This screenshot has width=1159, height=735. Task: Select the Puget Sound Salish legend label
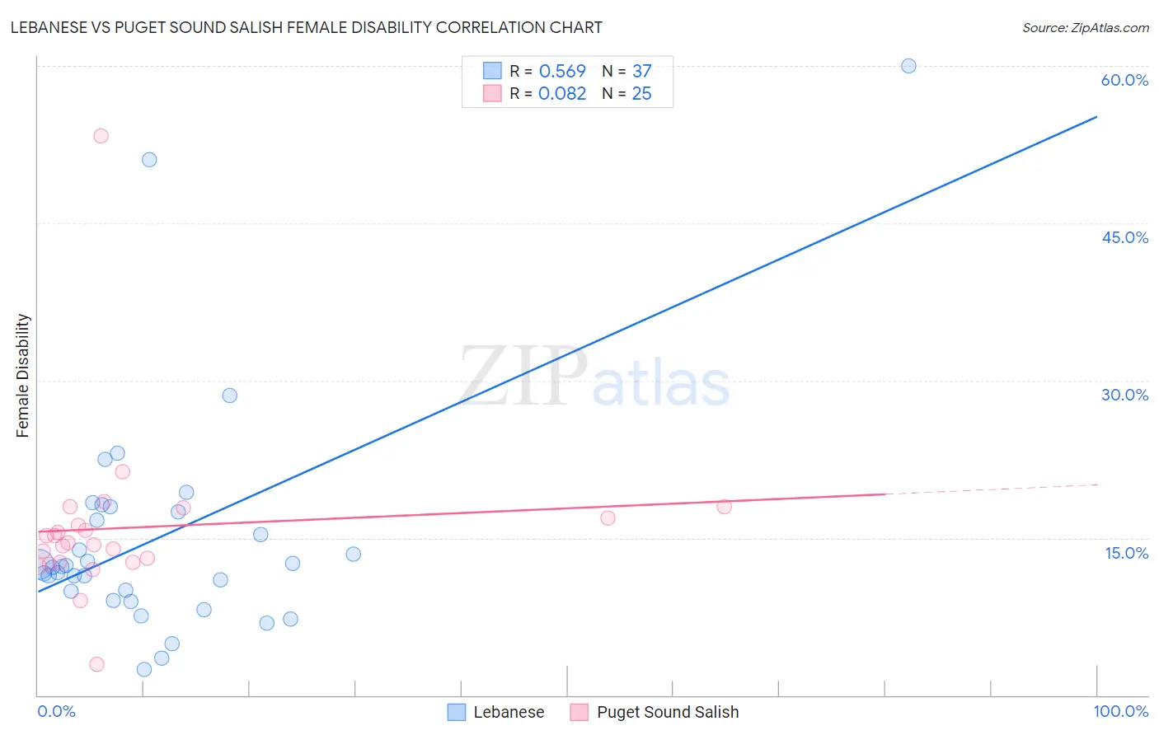coord(668,712)
